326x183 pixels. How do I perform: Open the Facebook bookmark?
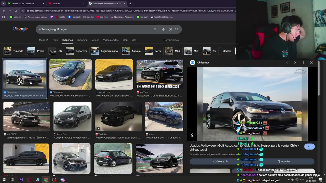pos(74,17)
